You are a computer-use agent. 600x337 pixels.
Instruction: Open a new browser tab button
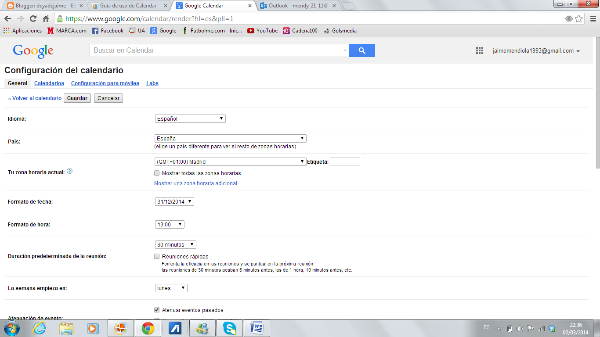click(348, 6)
